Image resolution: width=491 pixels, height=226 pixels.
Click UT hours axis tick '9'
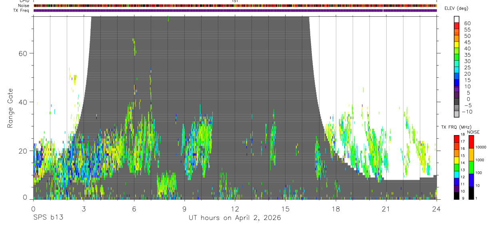[x=184, y=208]
